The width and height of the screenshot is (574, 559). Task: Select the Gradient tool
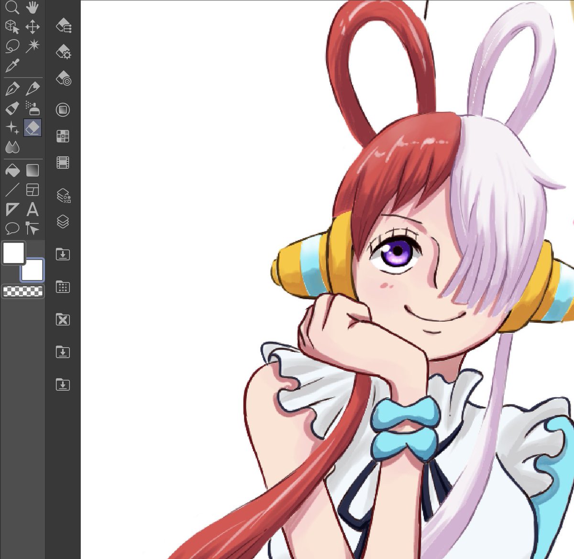(33, 170)
